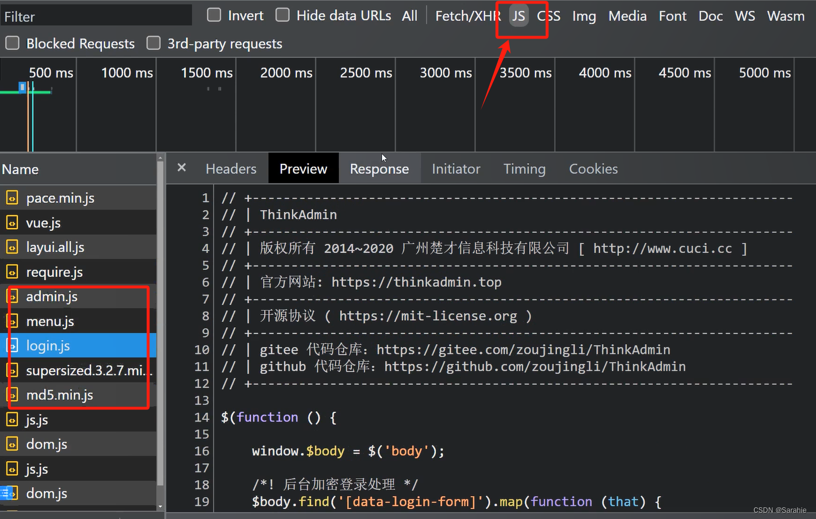Check the Blocked Requests option
This screenshot has width=816, height=519.
coord(12,43)
